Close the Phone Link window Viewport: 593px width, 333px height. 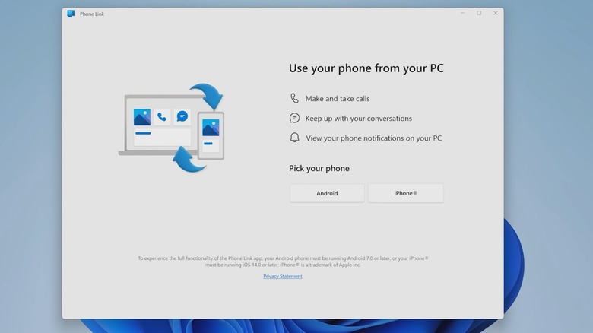(x=496, y=13)
